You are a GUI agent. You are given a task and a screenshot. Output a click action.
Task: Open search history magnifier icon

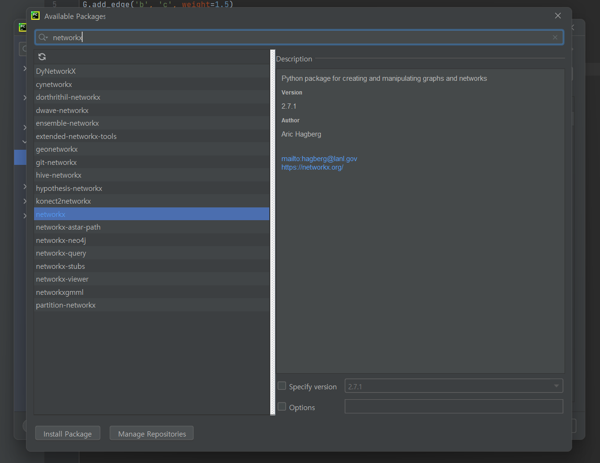tap(43, 37)
